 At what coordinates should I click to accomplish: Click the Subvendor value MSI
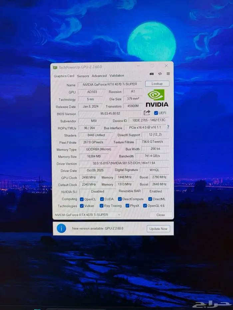coord(94,121)
